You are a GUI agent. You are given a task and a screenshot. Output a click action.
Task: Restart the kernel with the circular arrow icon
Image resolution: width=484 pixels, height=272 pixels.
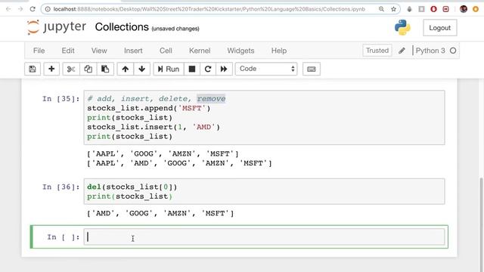208,69
